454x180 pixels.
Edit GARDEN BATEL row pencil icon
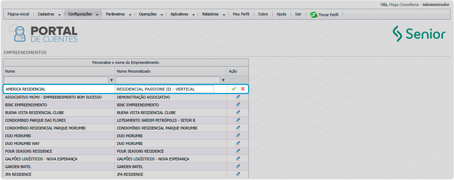[x=238, y=166]
